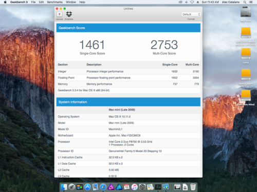The width and height of the screenshot is (257, 192).
Task: Open Activity Monitor in the Dock
Action: 158,187
